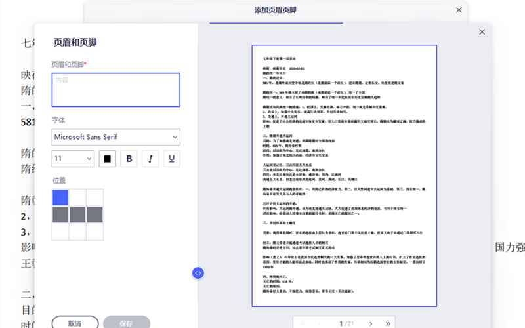Toggle italic formatting for header text

pos(150,159)
